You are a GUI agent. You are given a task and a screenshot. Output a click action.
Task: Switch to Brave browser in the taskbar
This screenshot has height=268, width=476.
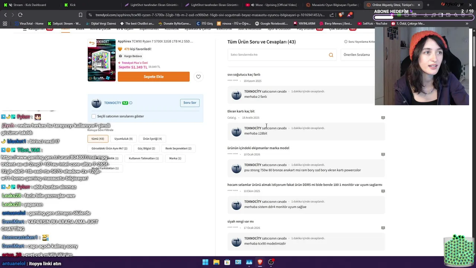(260, 262)
